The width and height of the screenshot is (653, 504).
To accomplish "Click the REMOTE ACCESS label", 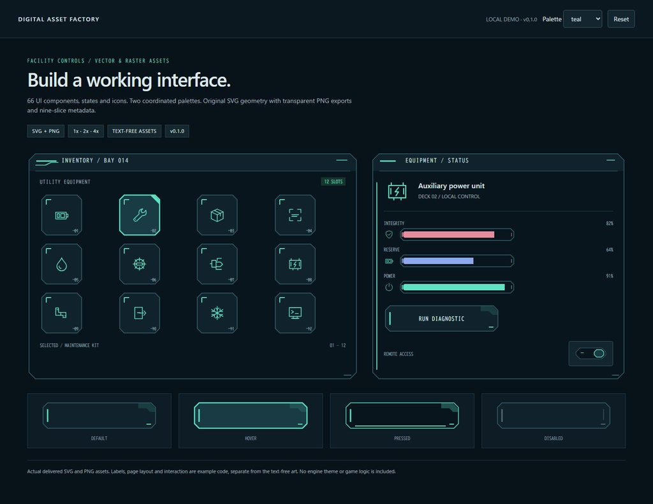I will pos(398,354).
